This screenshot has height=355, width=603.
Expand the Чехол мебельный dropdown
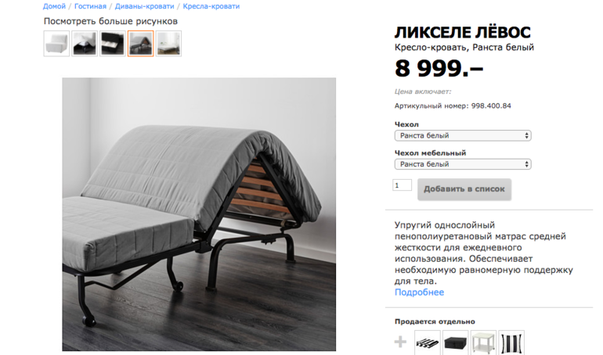[463, 164]
